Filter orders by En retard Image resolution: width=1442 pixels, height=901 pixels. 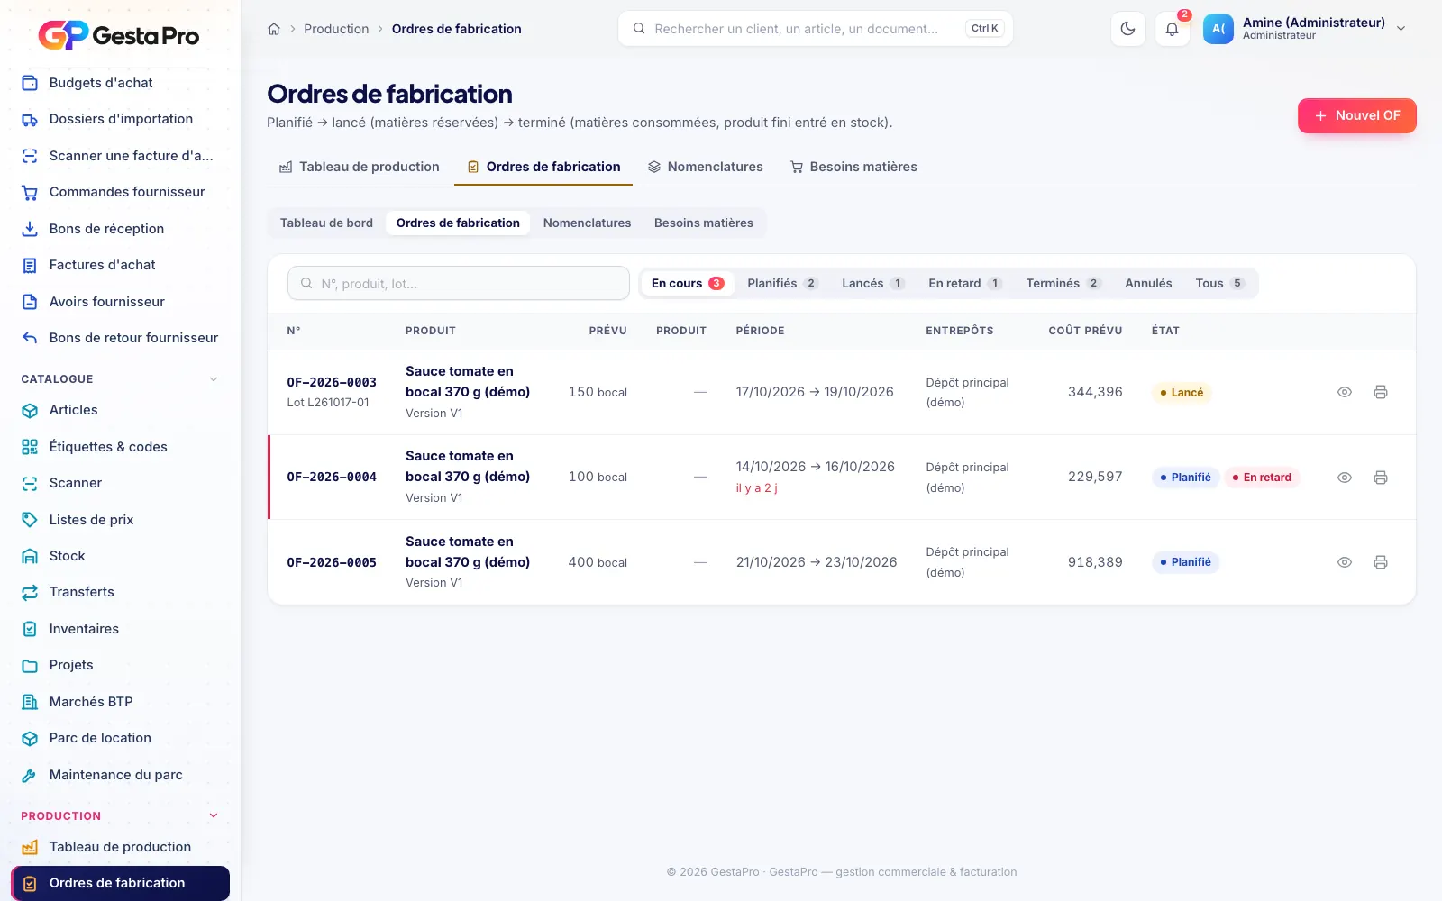964,283
